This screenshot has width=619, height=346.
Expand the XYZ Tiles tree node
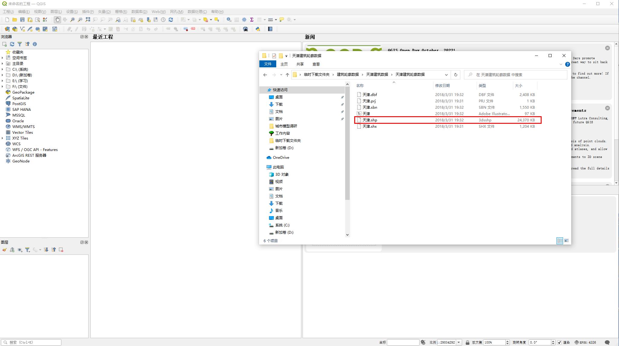click(2, 138)
